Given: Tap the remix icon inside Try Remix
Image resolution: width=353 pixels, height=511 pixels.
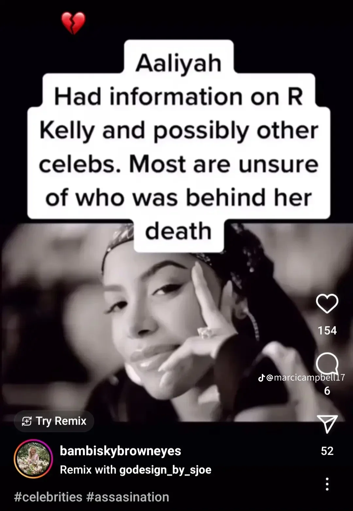Looking at the screenshot, I should (x=26, y=421).
